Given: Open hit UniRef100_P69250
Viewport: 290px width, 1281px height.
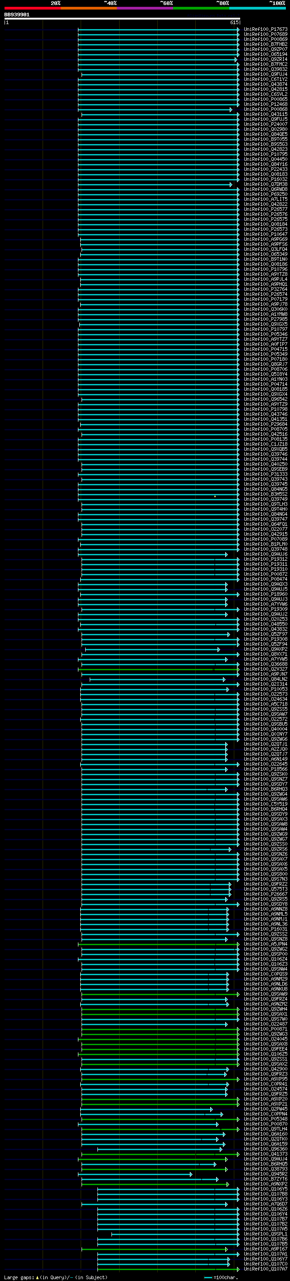Looking at the screenshot, I should coord(265,194).
